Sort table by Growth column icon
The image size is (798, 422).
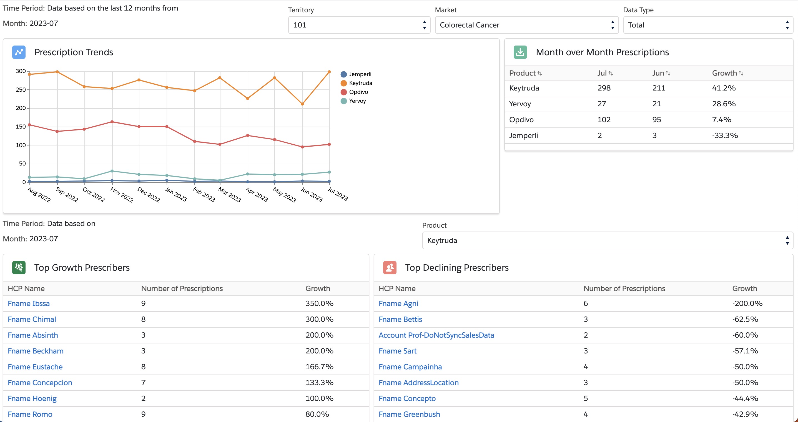[x=741, y=73]
